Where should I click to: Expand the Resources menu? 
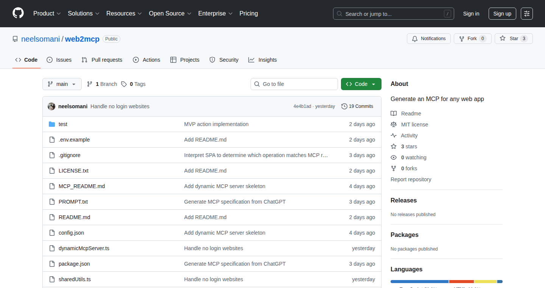tap(124, 13)
